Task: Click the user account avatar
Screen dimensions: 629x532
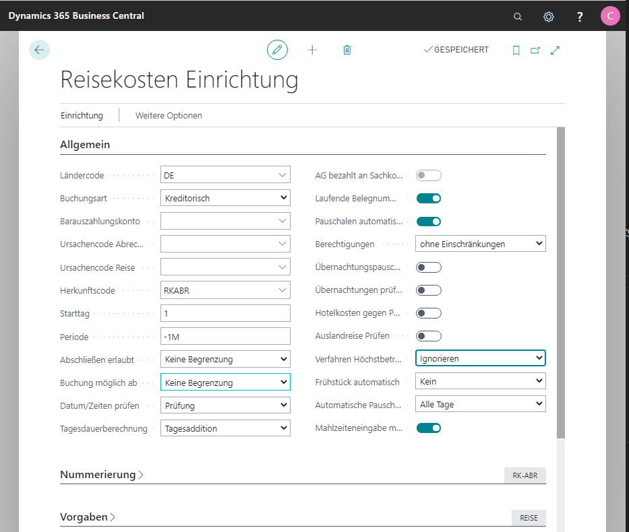Action: pos(610,16)
